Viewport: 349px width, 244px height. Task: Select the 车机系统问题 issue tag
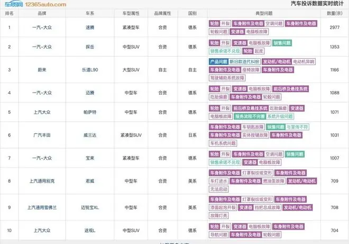click(x=223, y=143)
